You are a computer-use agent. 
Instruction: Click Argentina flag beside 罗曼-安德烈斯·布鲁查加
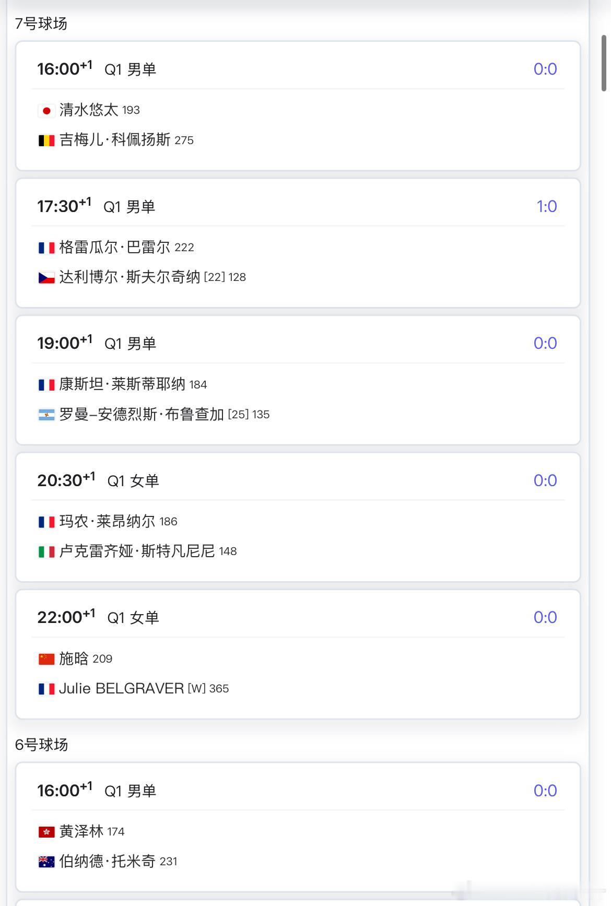point(46,415)
